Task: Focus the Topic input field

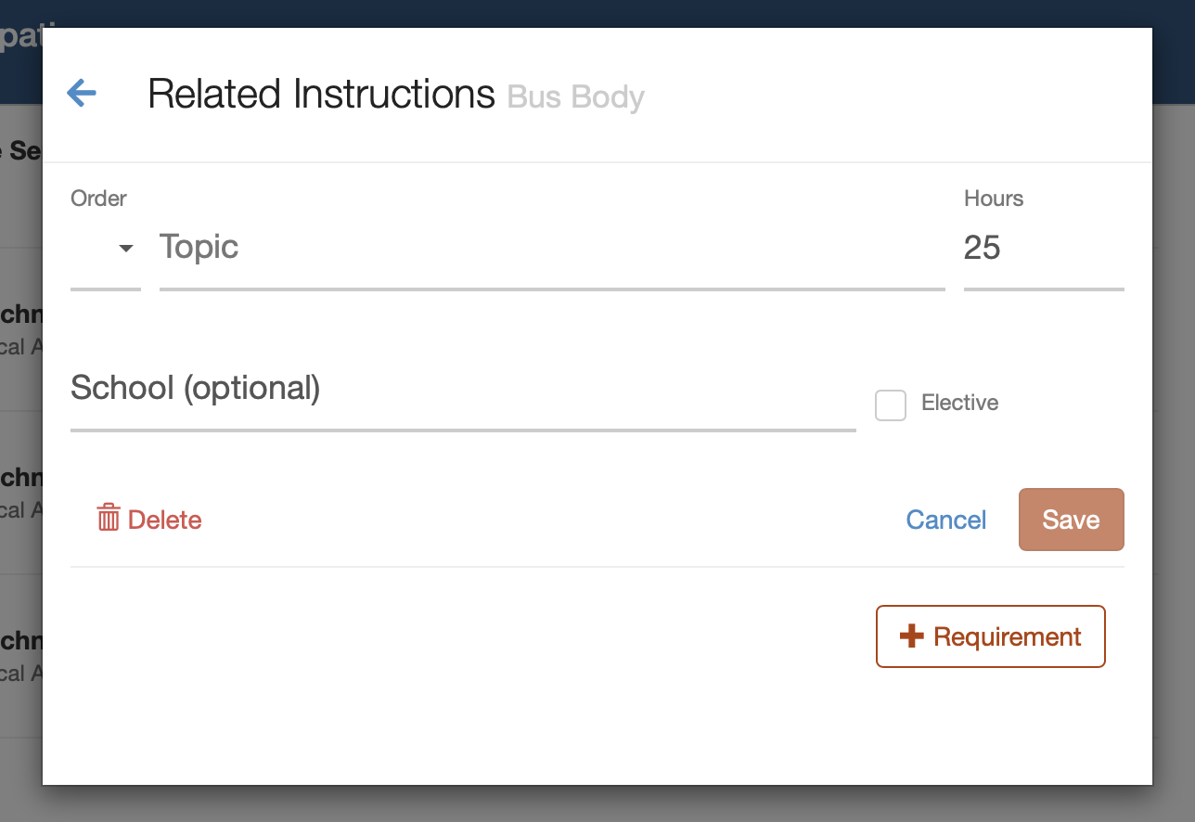Action: point(552,248)
